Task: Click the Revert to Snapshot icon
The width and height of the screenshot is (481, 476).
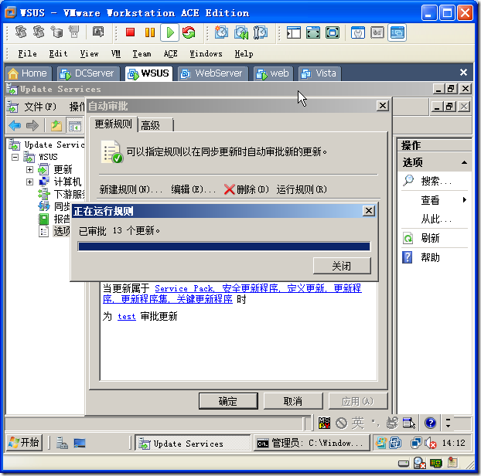Action: (x=241, y=32)
